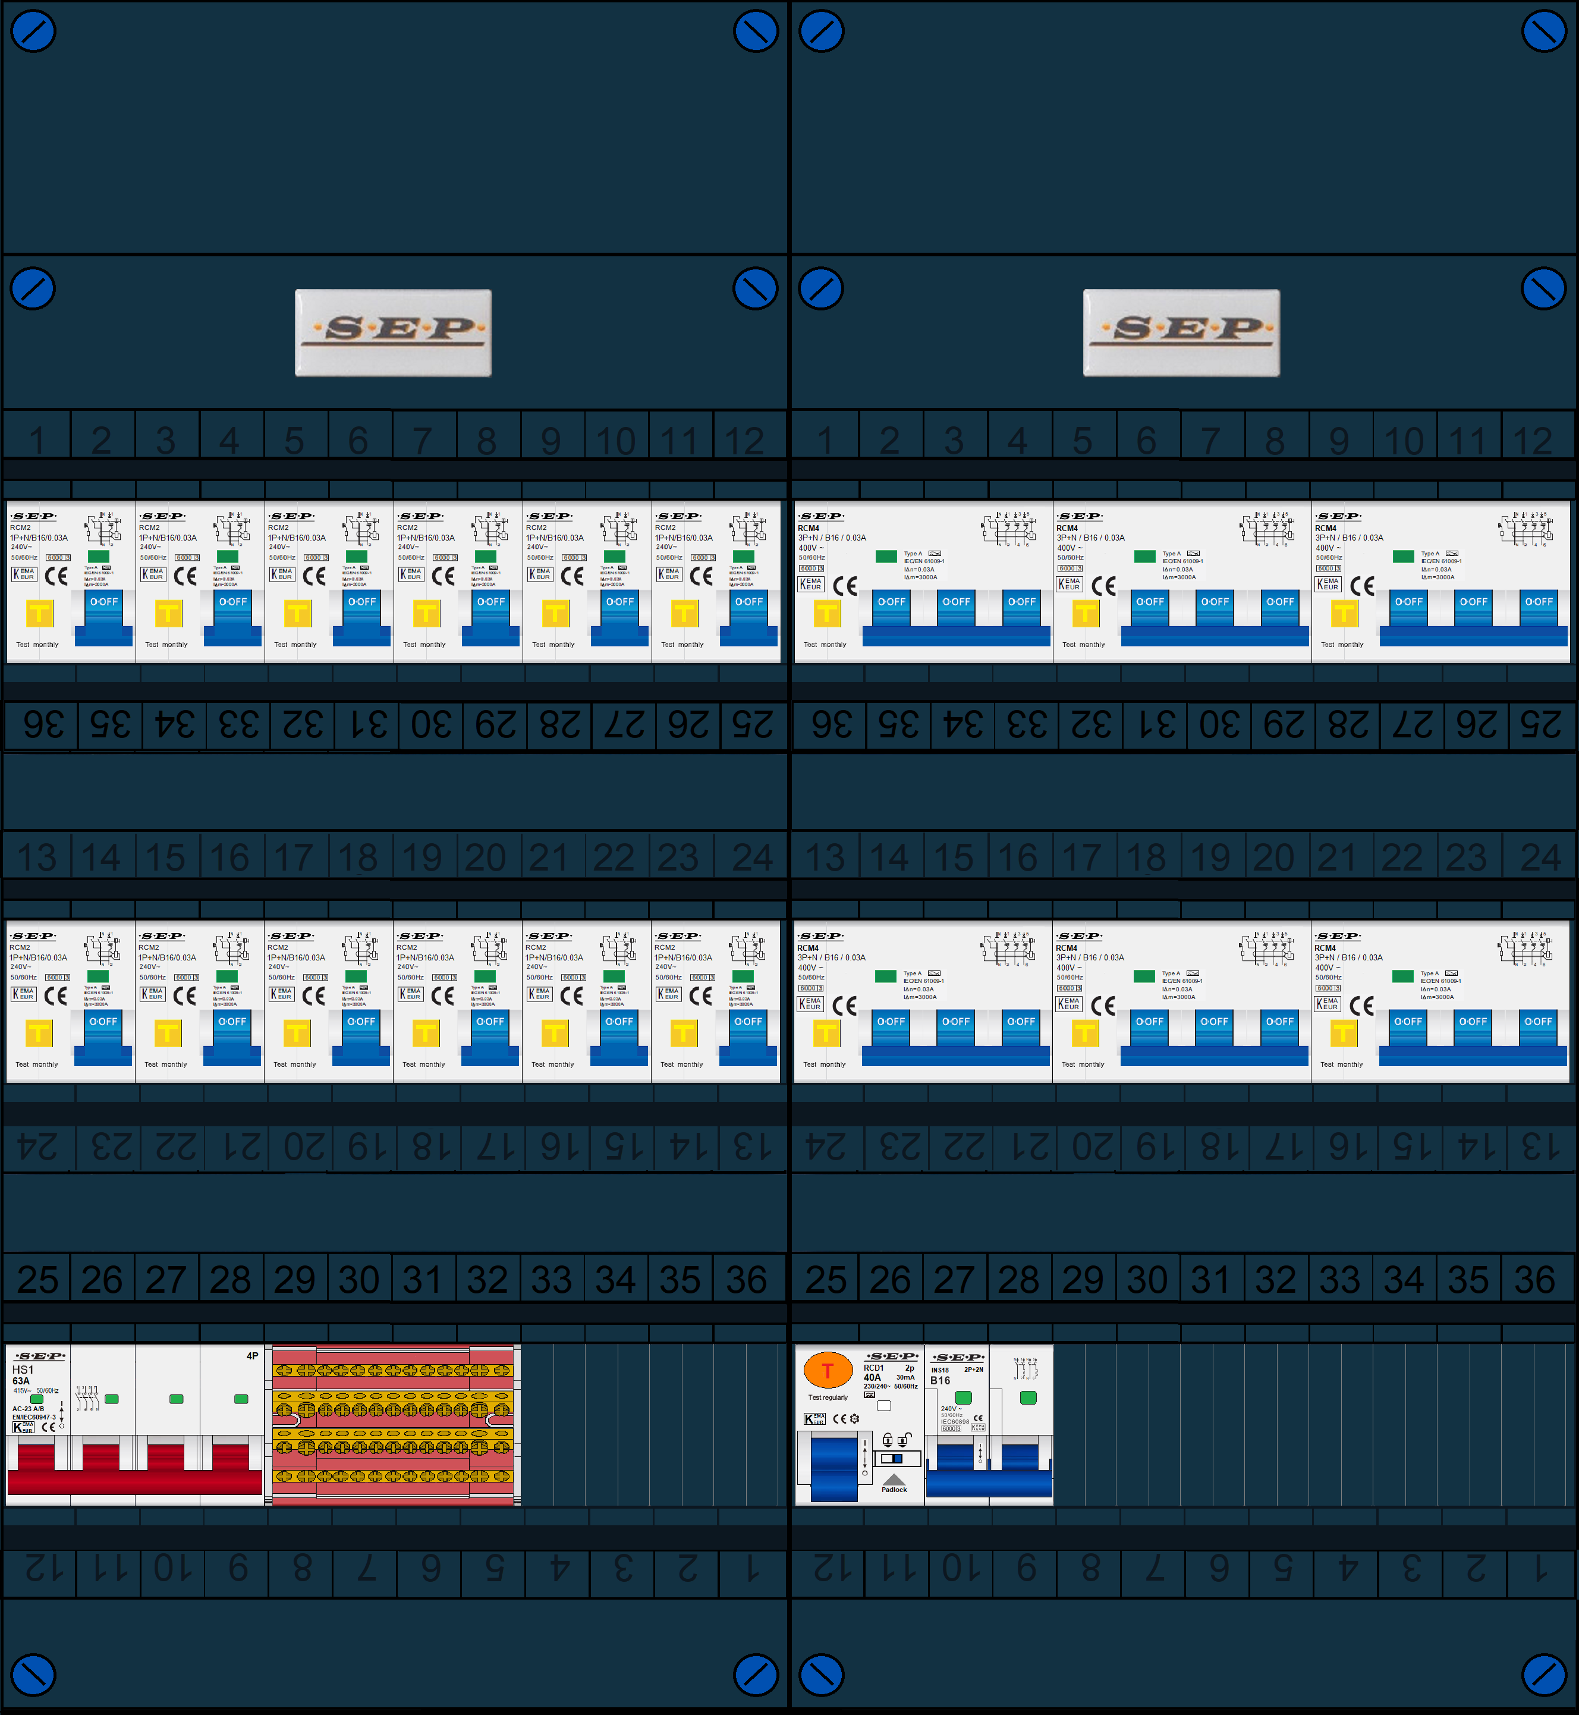Click the 'HS1' label on the main switch

(x=23, y=1369)
